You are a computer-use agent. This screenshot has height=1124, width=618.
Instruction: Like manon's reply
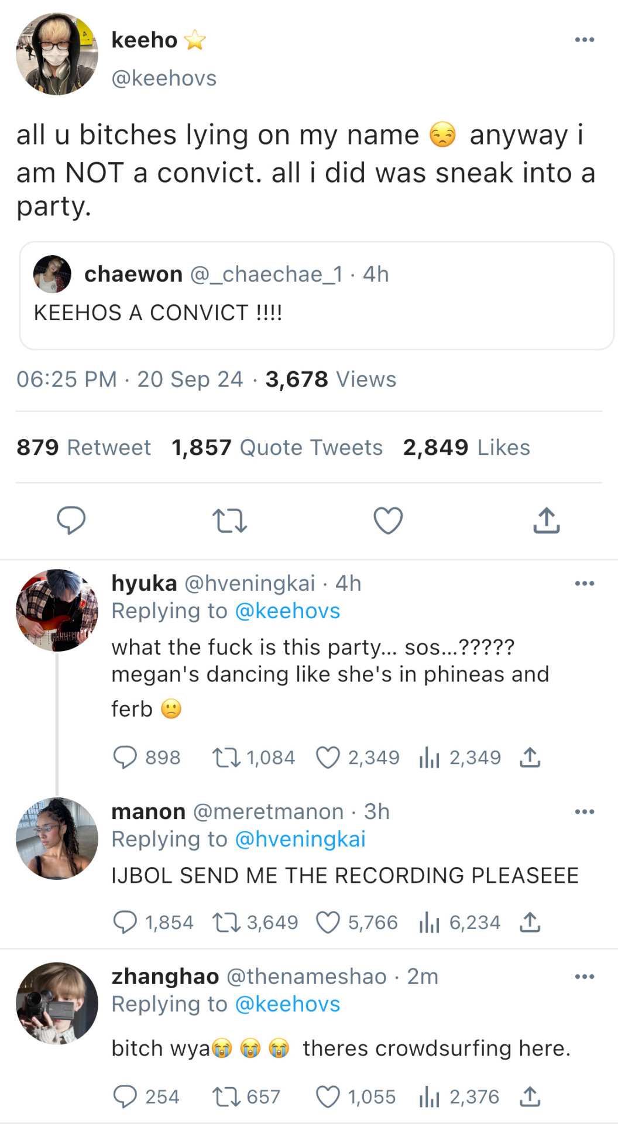328,923
